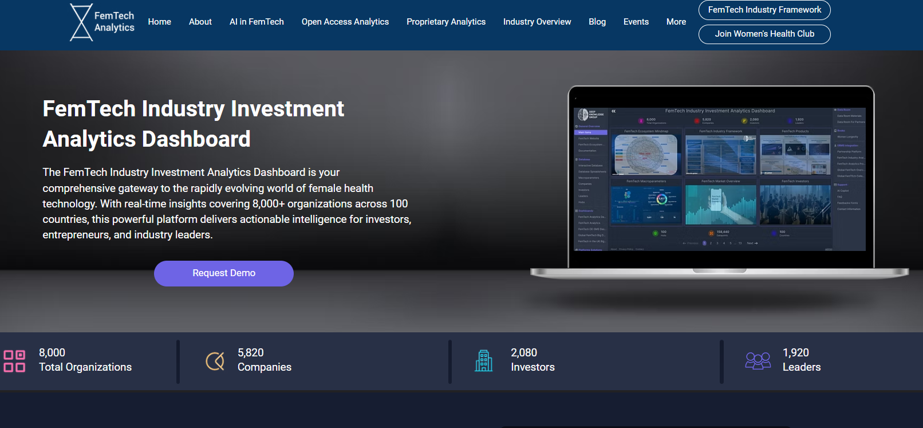
Task: Select the FemTech Market Overview thumbnail
Action: [720, 205]
